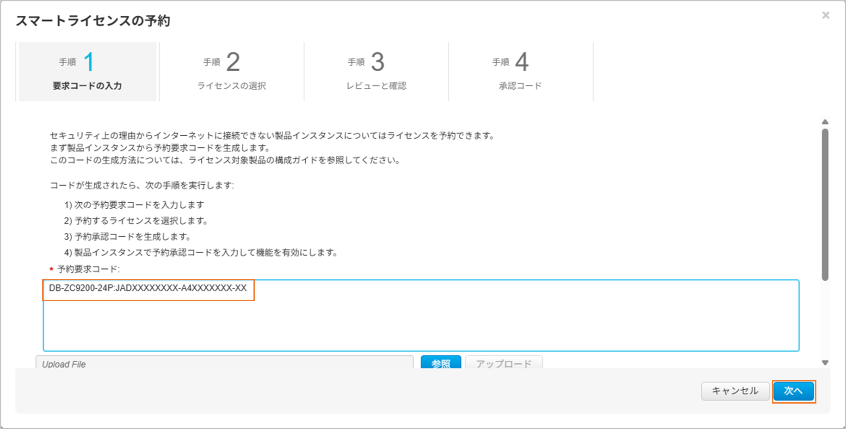Cancel with the キャンセル button
The image size is (846, 429).
(735, 391)
